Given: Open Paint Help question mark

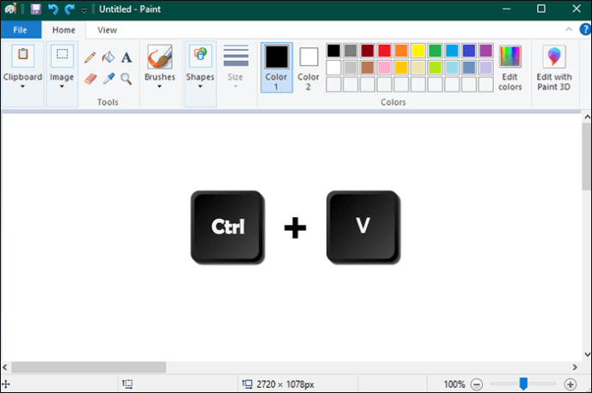Looking at the screenshot, I should coord(586,29).
